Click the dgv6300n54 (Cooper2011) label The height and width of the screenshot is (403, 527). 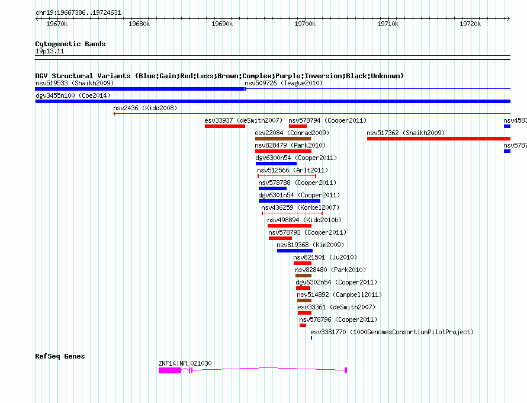(296, 158)
